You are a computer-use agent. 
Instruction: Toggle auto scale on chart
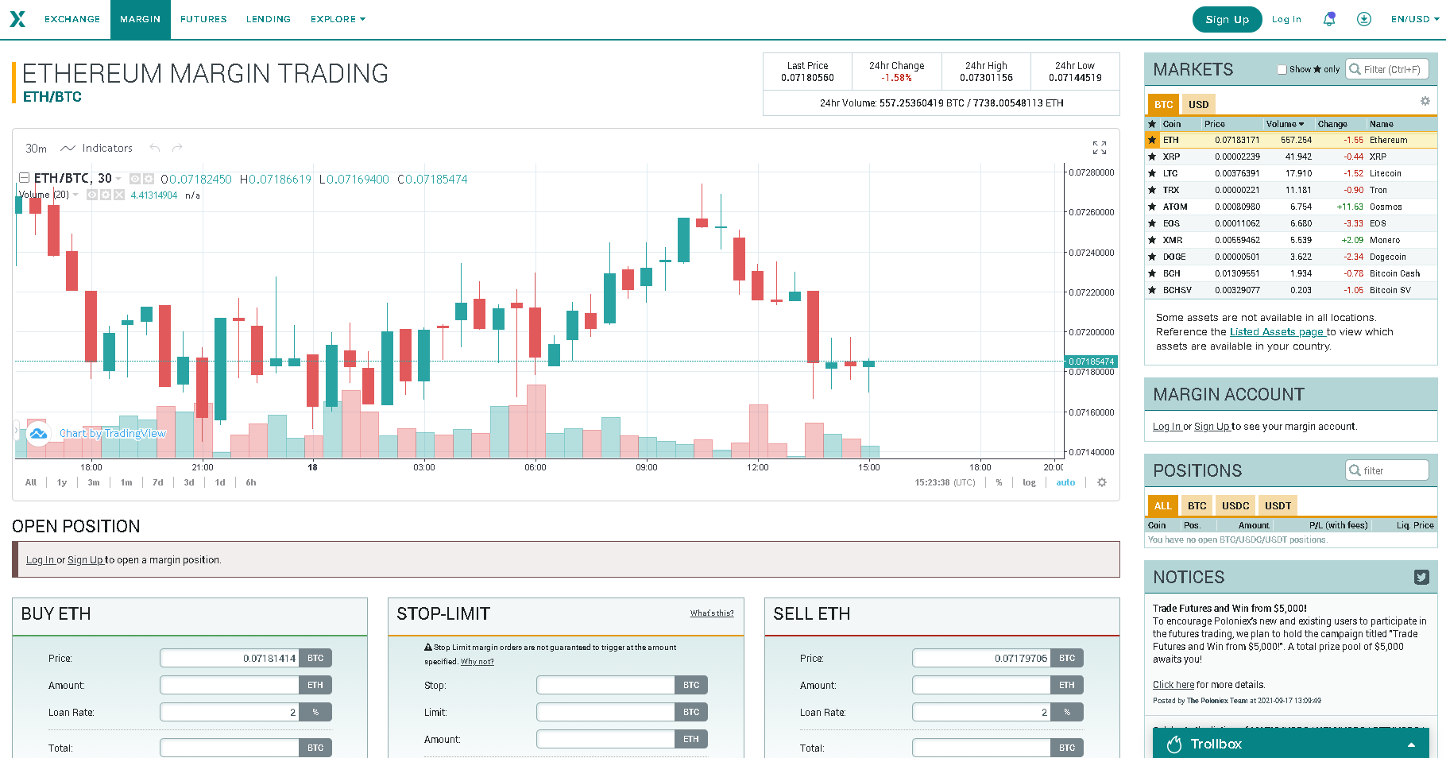[1065, 482]
